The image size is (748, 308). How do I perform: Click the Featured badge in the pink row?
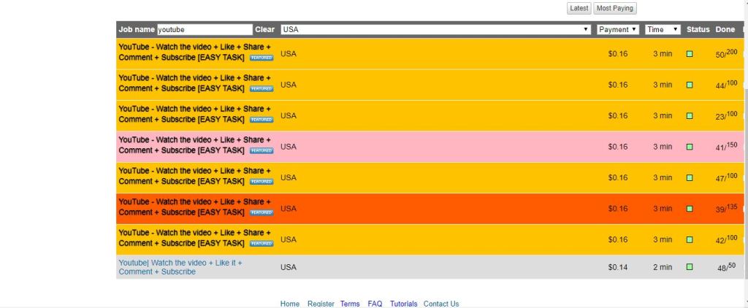(x=262, y=151)
